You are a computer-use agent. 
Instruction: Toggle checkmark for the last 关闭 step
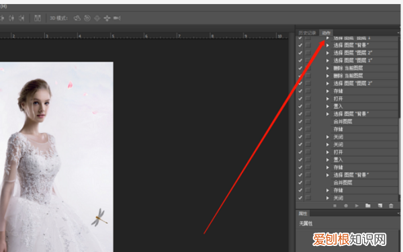point(300,198)
